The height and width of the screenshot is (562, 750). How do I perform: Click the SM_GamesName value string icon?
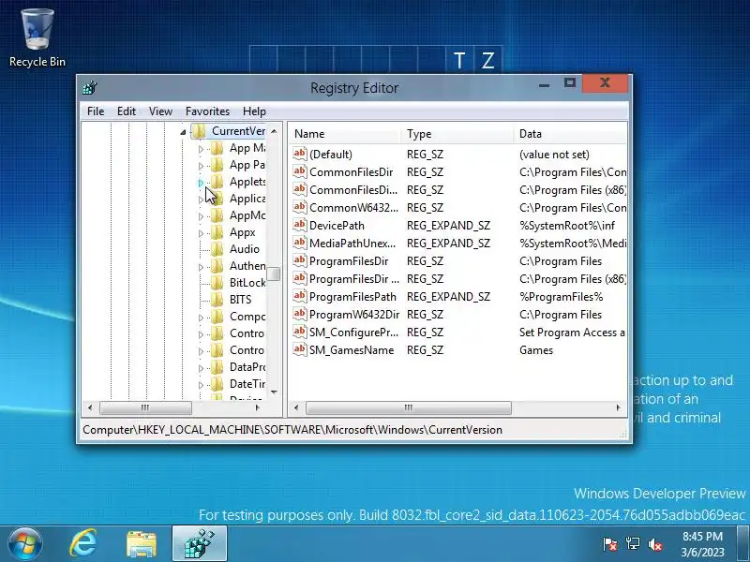click(299, 349)
